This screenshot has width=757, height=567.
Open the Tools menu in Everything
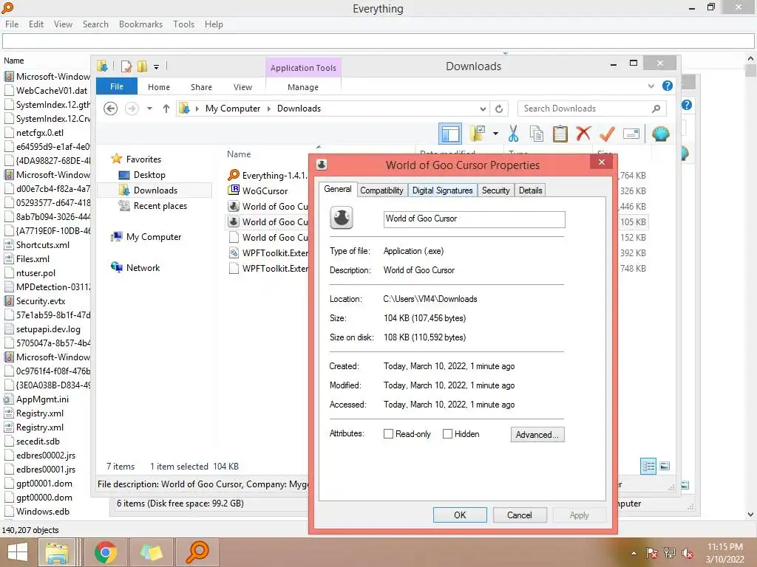(183, 24)
